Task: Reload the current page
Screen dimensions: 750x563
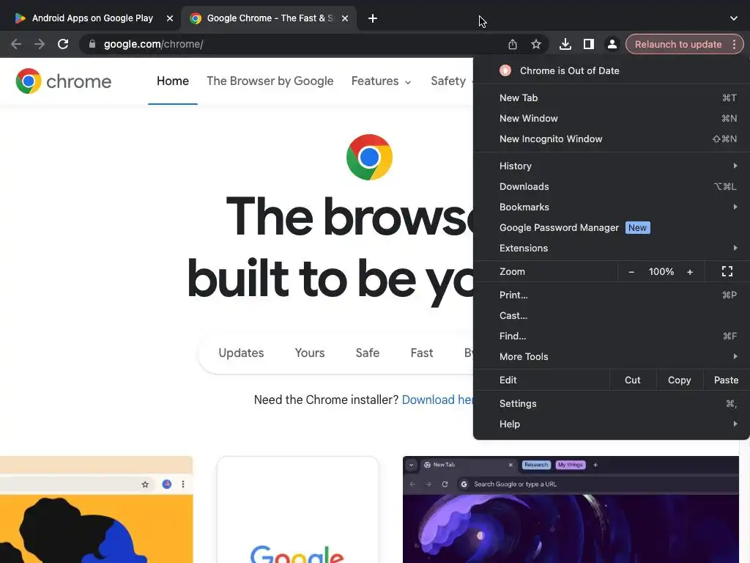Action: (x=63, y=44)
